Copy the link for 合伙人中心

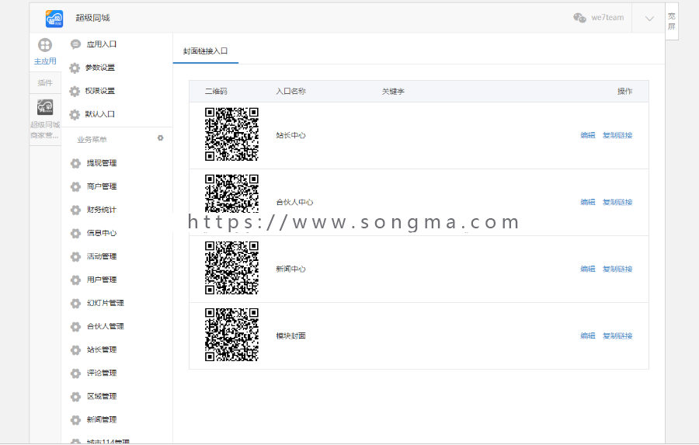click(617, 202)
